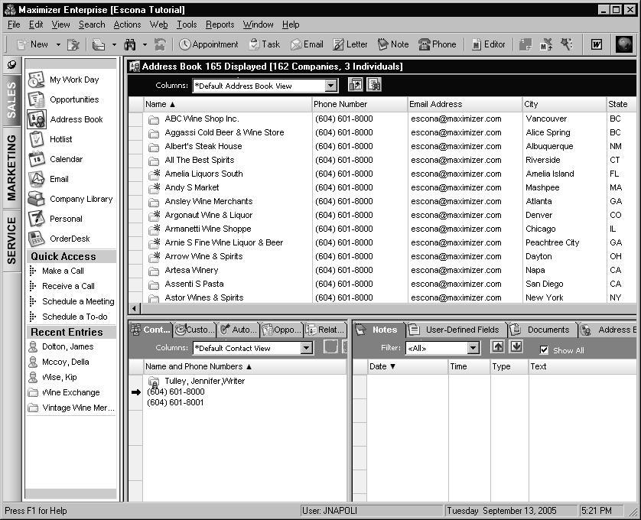
Task: Click the horizontal scrollbar left arrow
Action: click(x=134, y=309)
